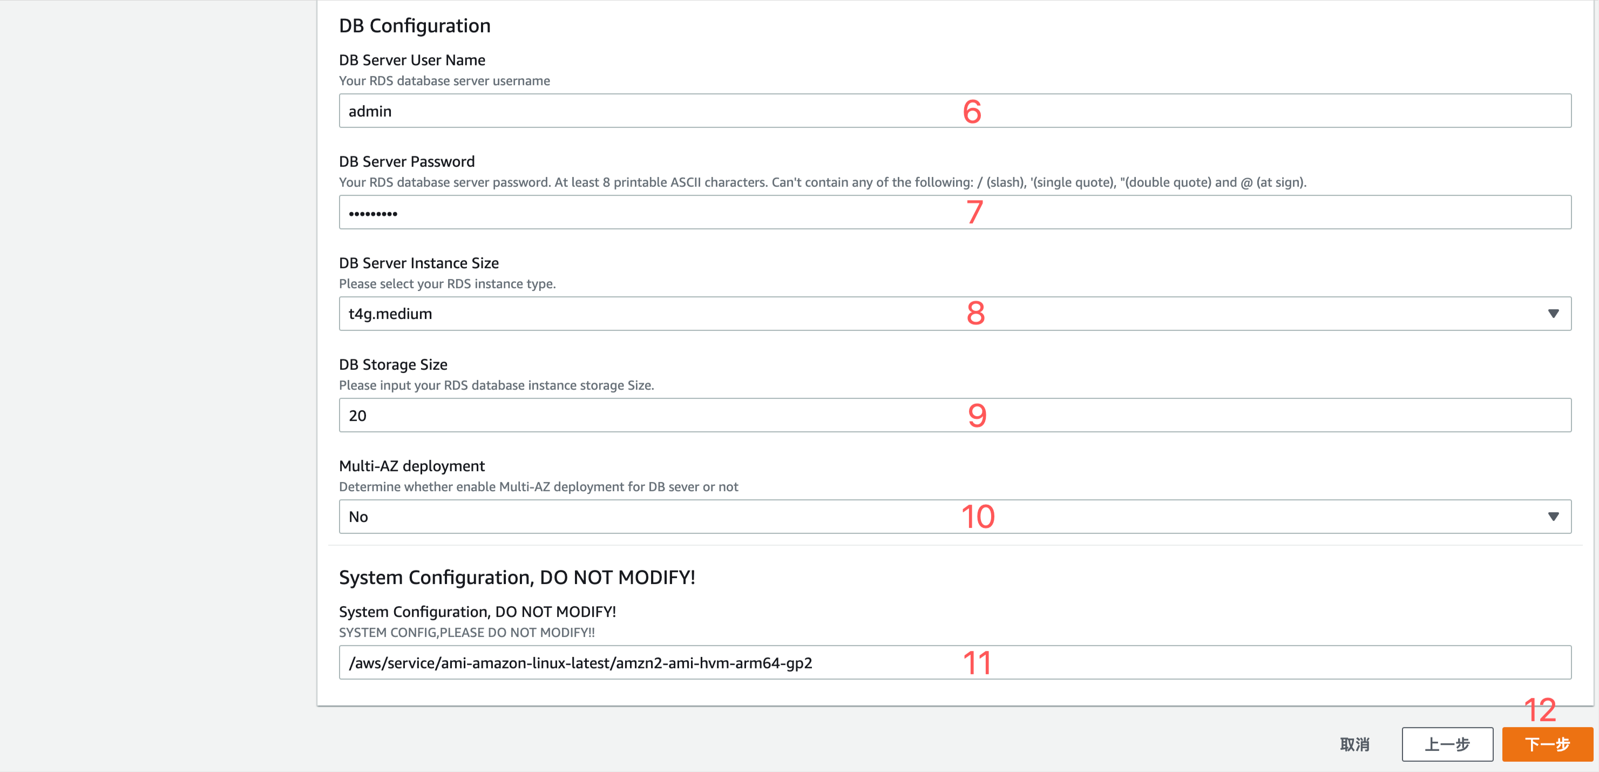The image size is (1599, 772).
Task: Click the 'Determine whether enable Multi-AZ deployment' hint
Action: pos(538,486)
